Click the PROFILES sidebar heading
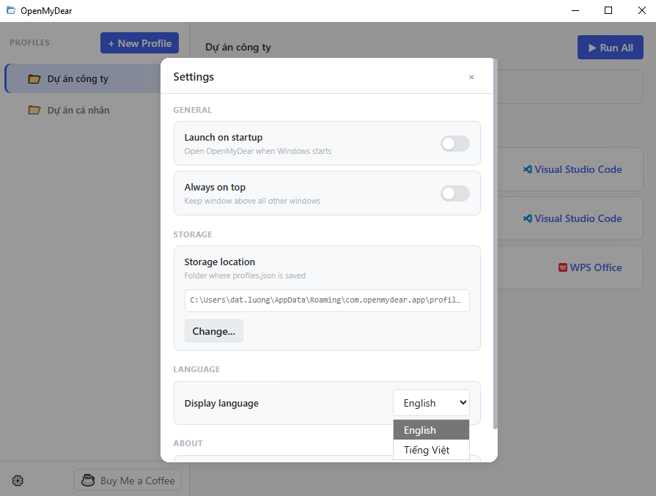This screenshot has height=496, width=656. pos(30,42)
